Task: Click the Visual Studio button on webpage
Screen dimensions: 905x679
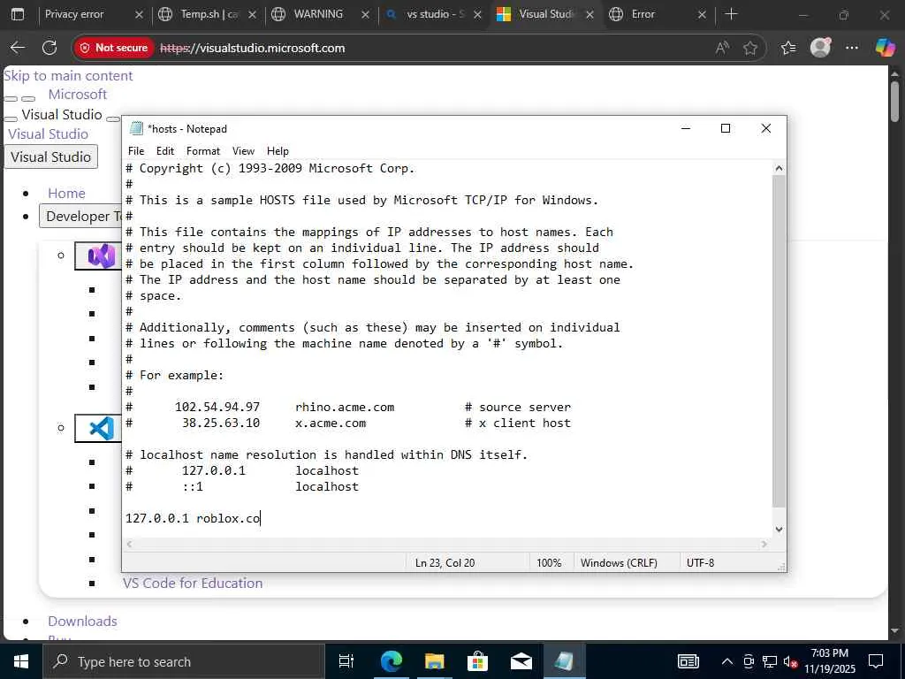Action: pos(50,156)
